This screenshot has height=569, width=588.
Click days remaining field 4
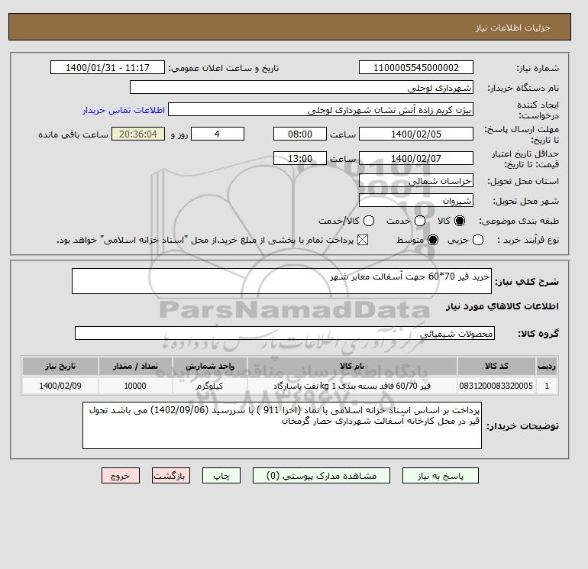218,134
